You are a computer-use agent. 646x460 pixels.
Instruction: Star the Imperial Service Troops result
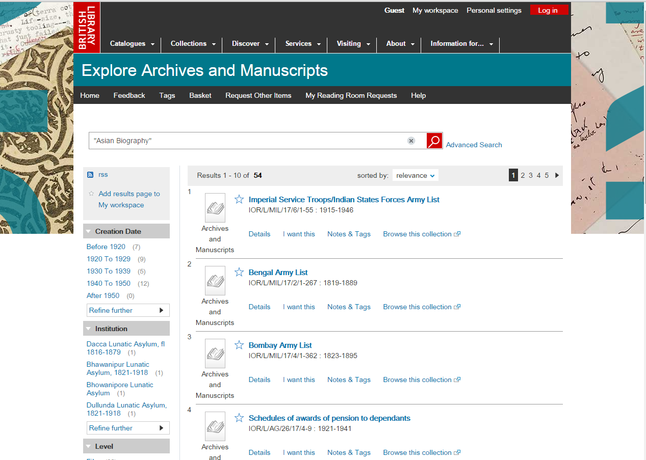point(239,199)
